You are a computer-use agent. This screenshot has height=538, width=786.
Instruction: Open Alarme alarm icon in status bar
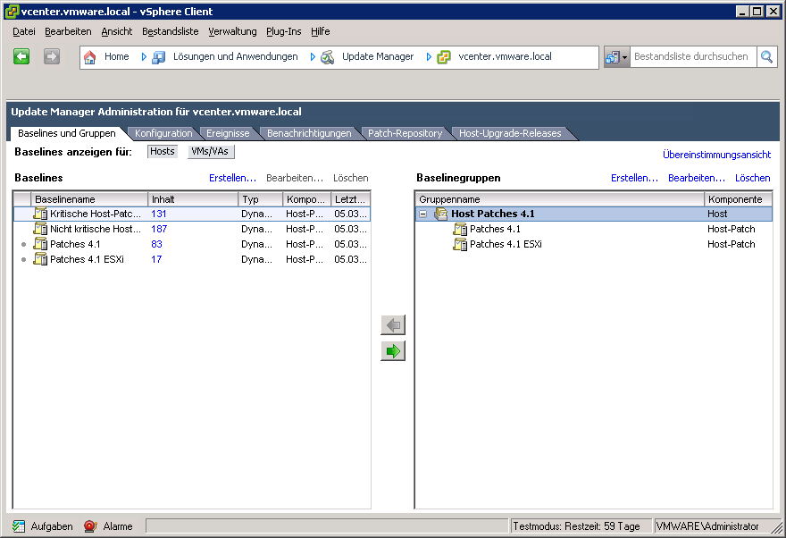click(x=90, y=526)
